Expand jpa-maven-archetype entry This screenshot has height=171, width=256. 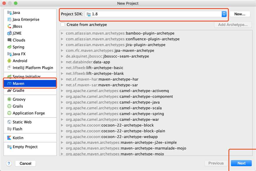[x=62, y=51]
